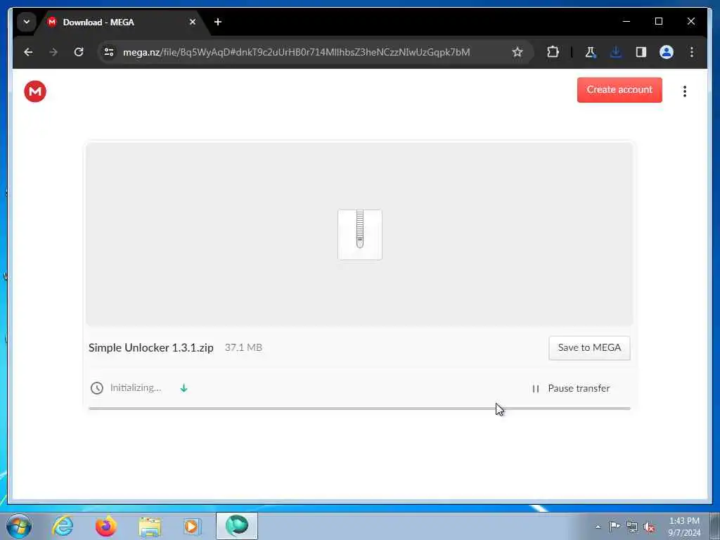Click the 37.1 MB file size text
The height and width of the screenshot is (540, 720).
(x=243, y=347)
